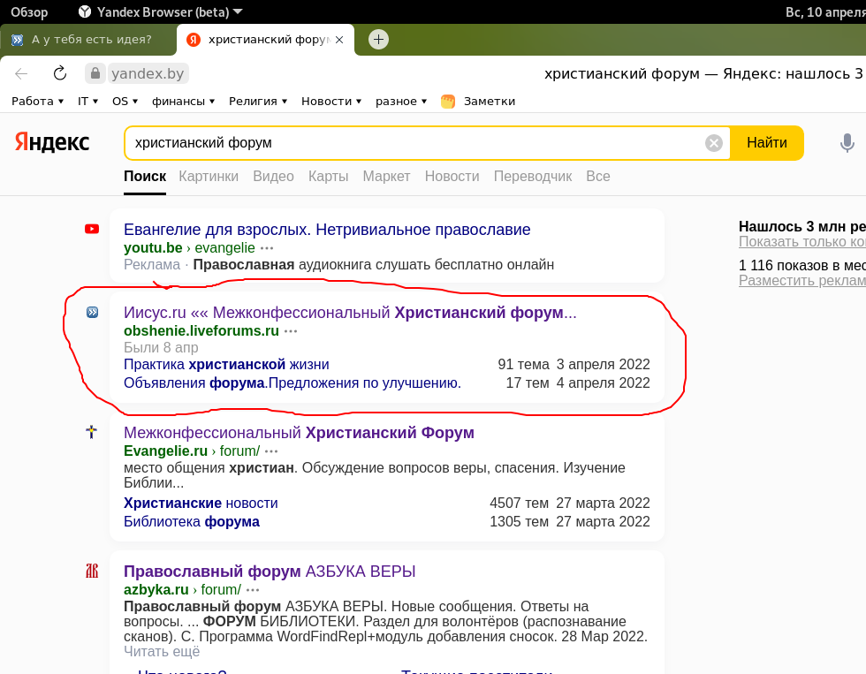Switch to Карты search tab
The width and height of the screenshot is (866, 674).
click(x=328, y=176)
